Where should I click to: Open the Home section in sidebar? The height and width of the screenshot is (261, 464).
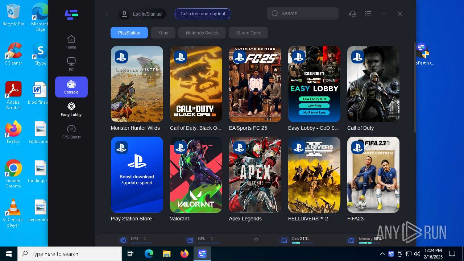click(71, 42)
